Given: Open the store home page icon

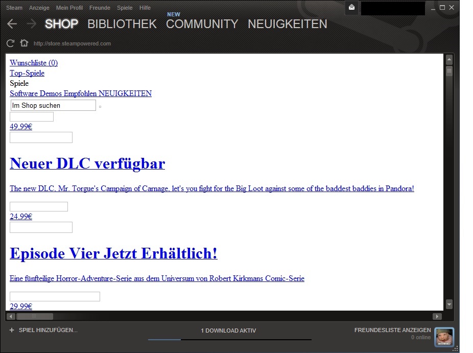Looking at the screenshot, I should (24, 43).
